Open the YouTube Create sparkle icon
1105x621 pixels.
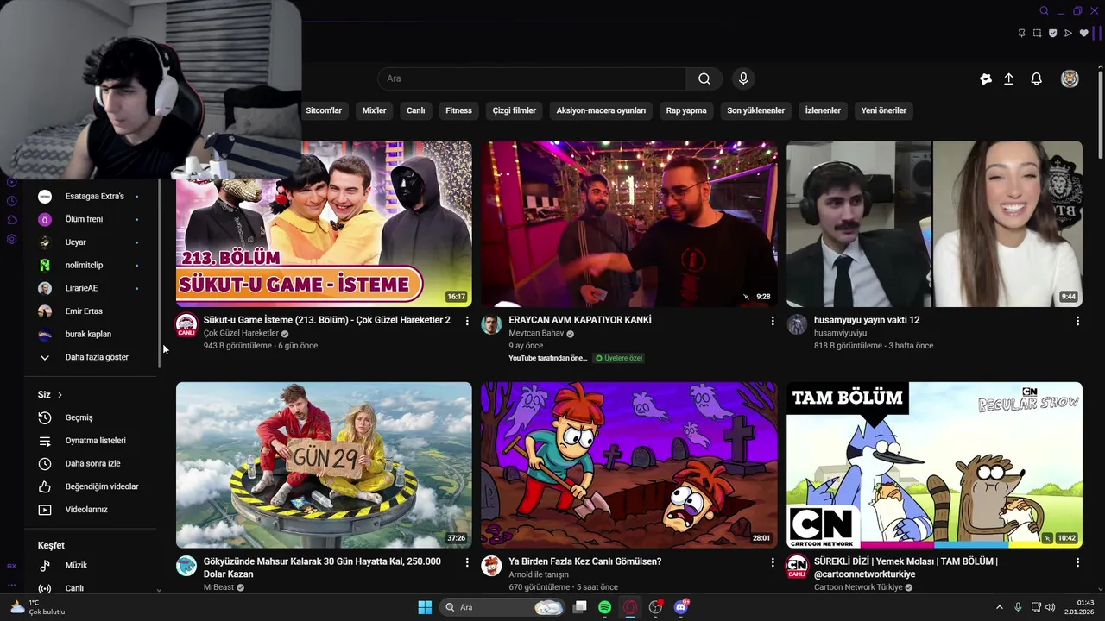point(986,78)
